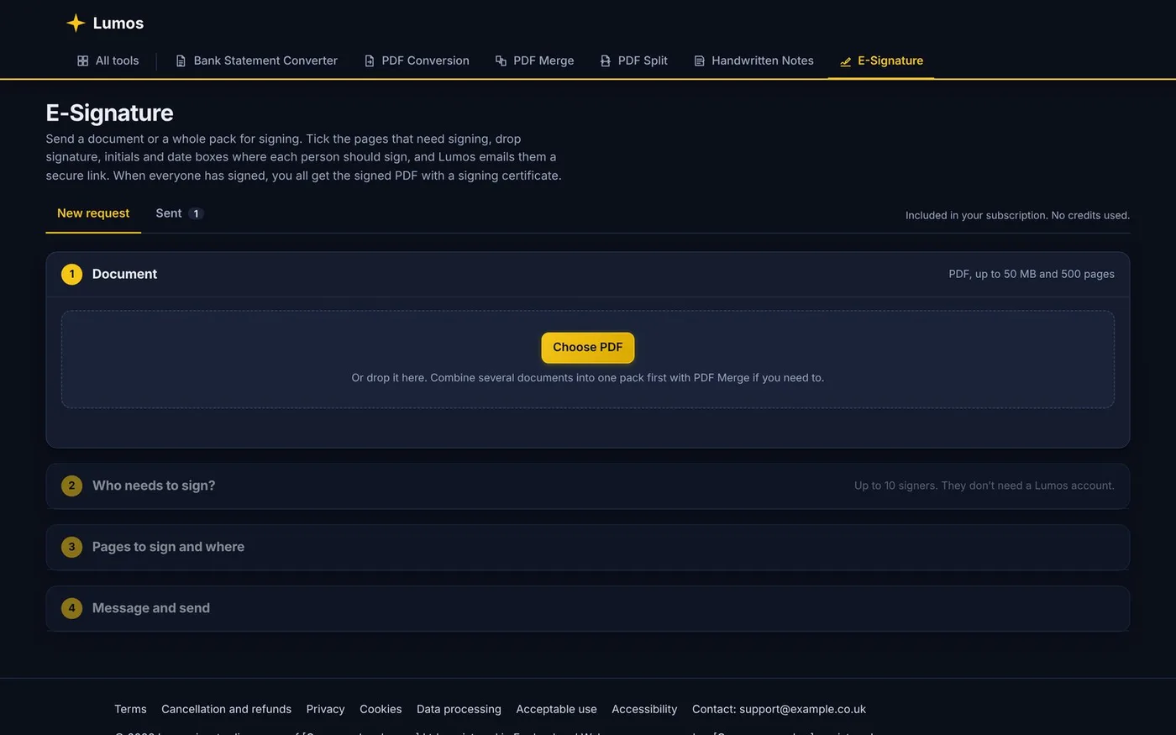Viewport: 1176px width, 735px height.
Task: Click the PDF drop zone area
Action: (588, 360)
